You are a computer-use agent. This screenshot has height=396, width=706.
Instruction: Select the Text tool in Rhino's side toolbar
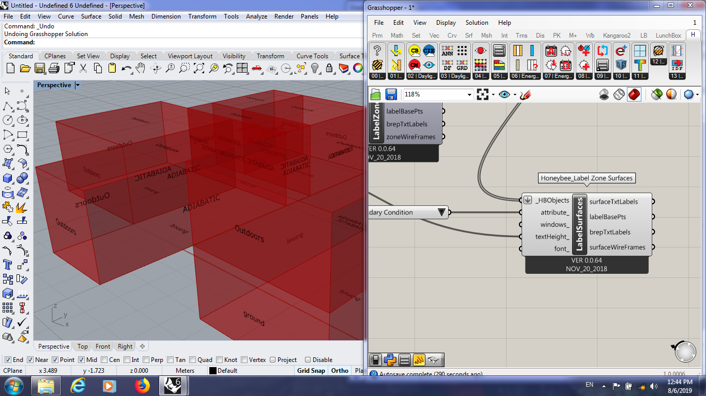tap(8, 265)
